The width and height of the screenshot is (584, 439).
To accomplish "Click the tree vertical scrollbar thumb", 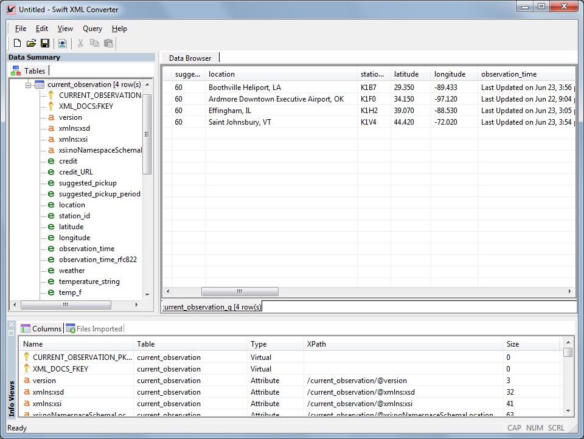I will pos(147,134).
